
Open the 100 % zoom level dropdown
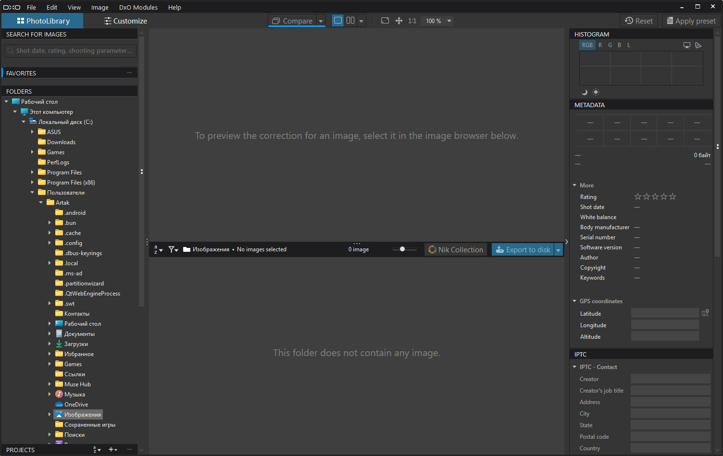(449, 21)
